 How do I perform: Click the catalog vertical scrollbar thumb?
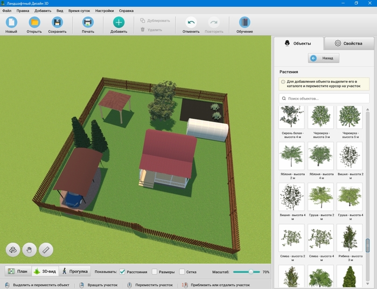point(367,245)
